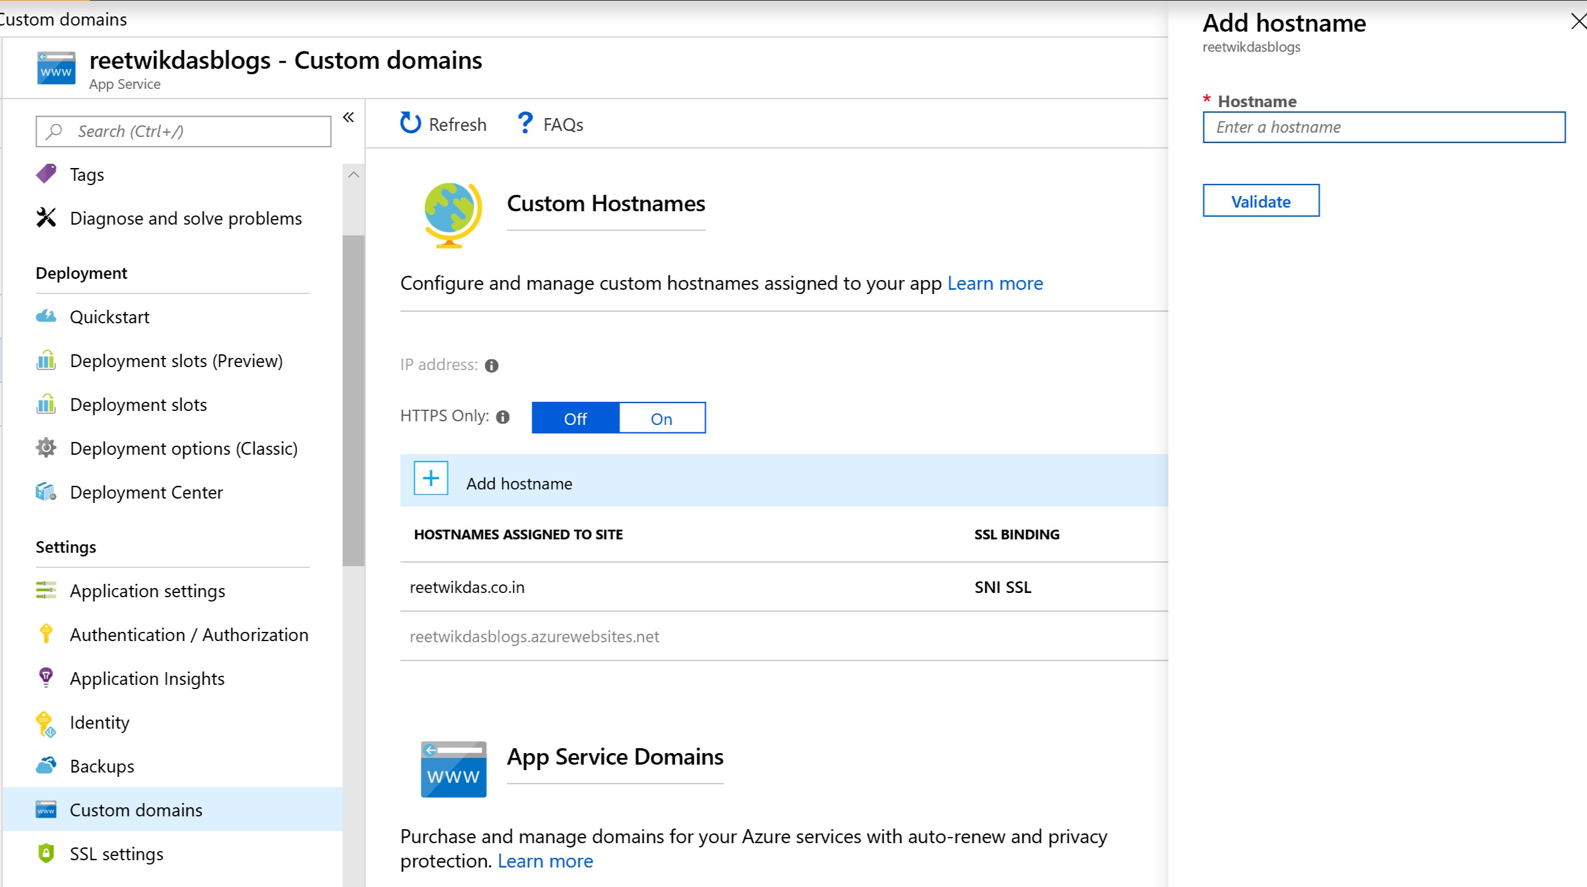Click the App Service Domains www icon

(454, 770)
